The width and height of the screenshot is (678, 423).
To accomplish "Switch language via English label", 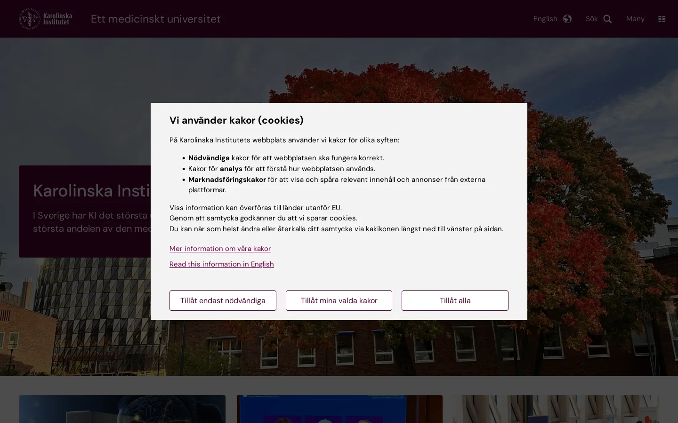I will tap(545, 19).
